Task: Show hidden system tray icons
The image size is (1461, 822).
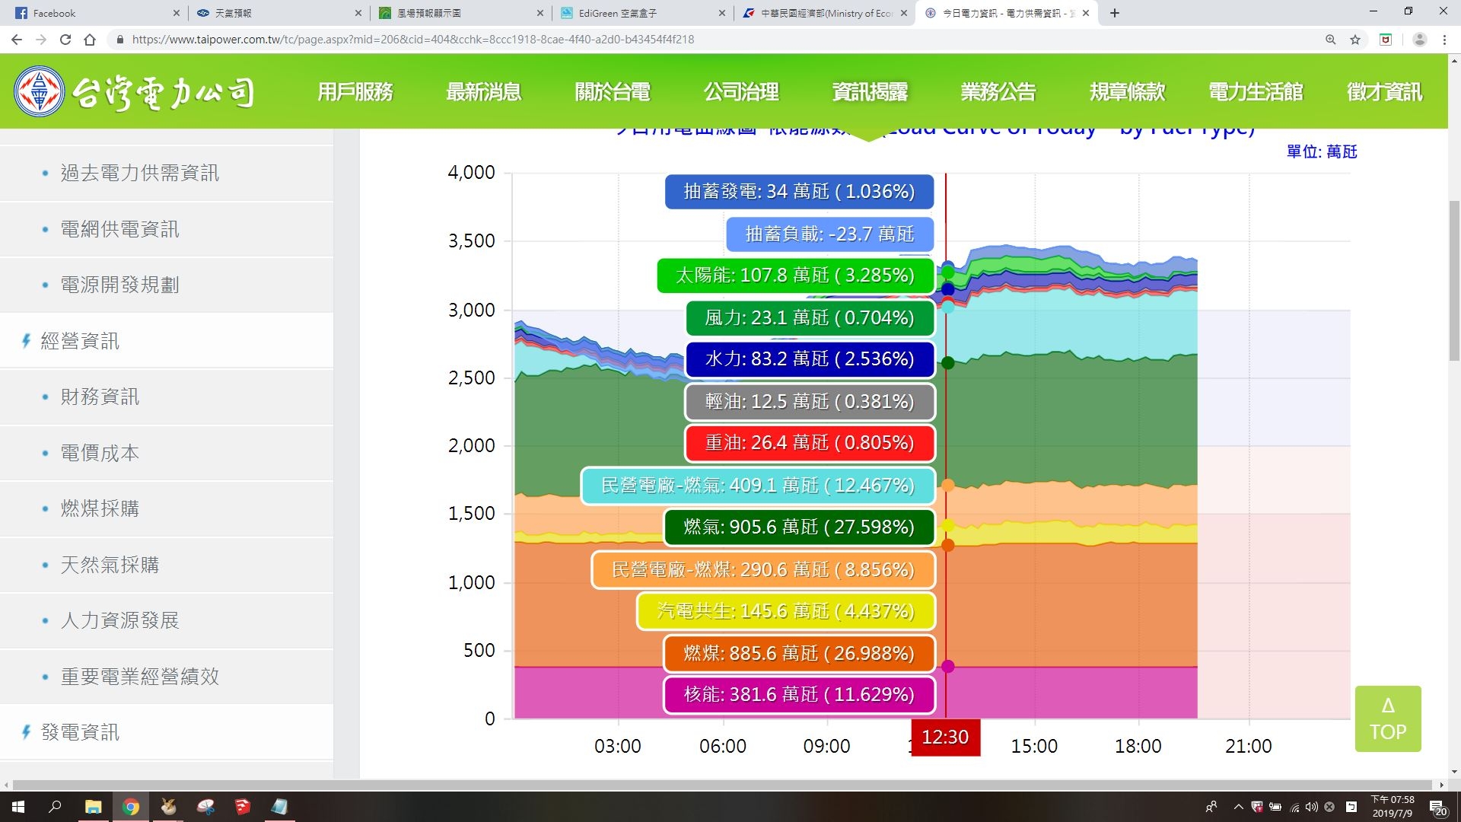Action: pos(1238,807)
